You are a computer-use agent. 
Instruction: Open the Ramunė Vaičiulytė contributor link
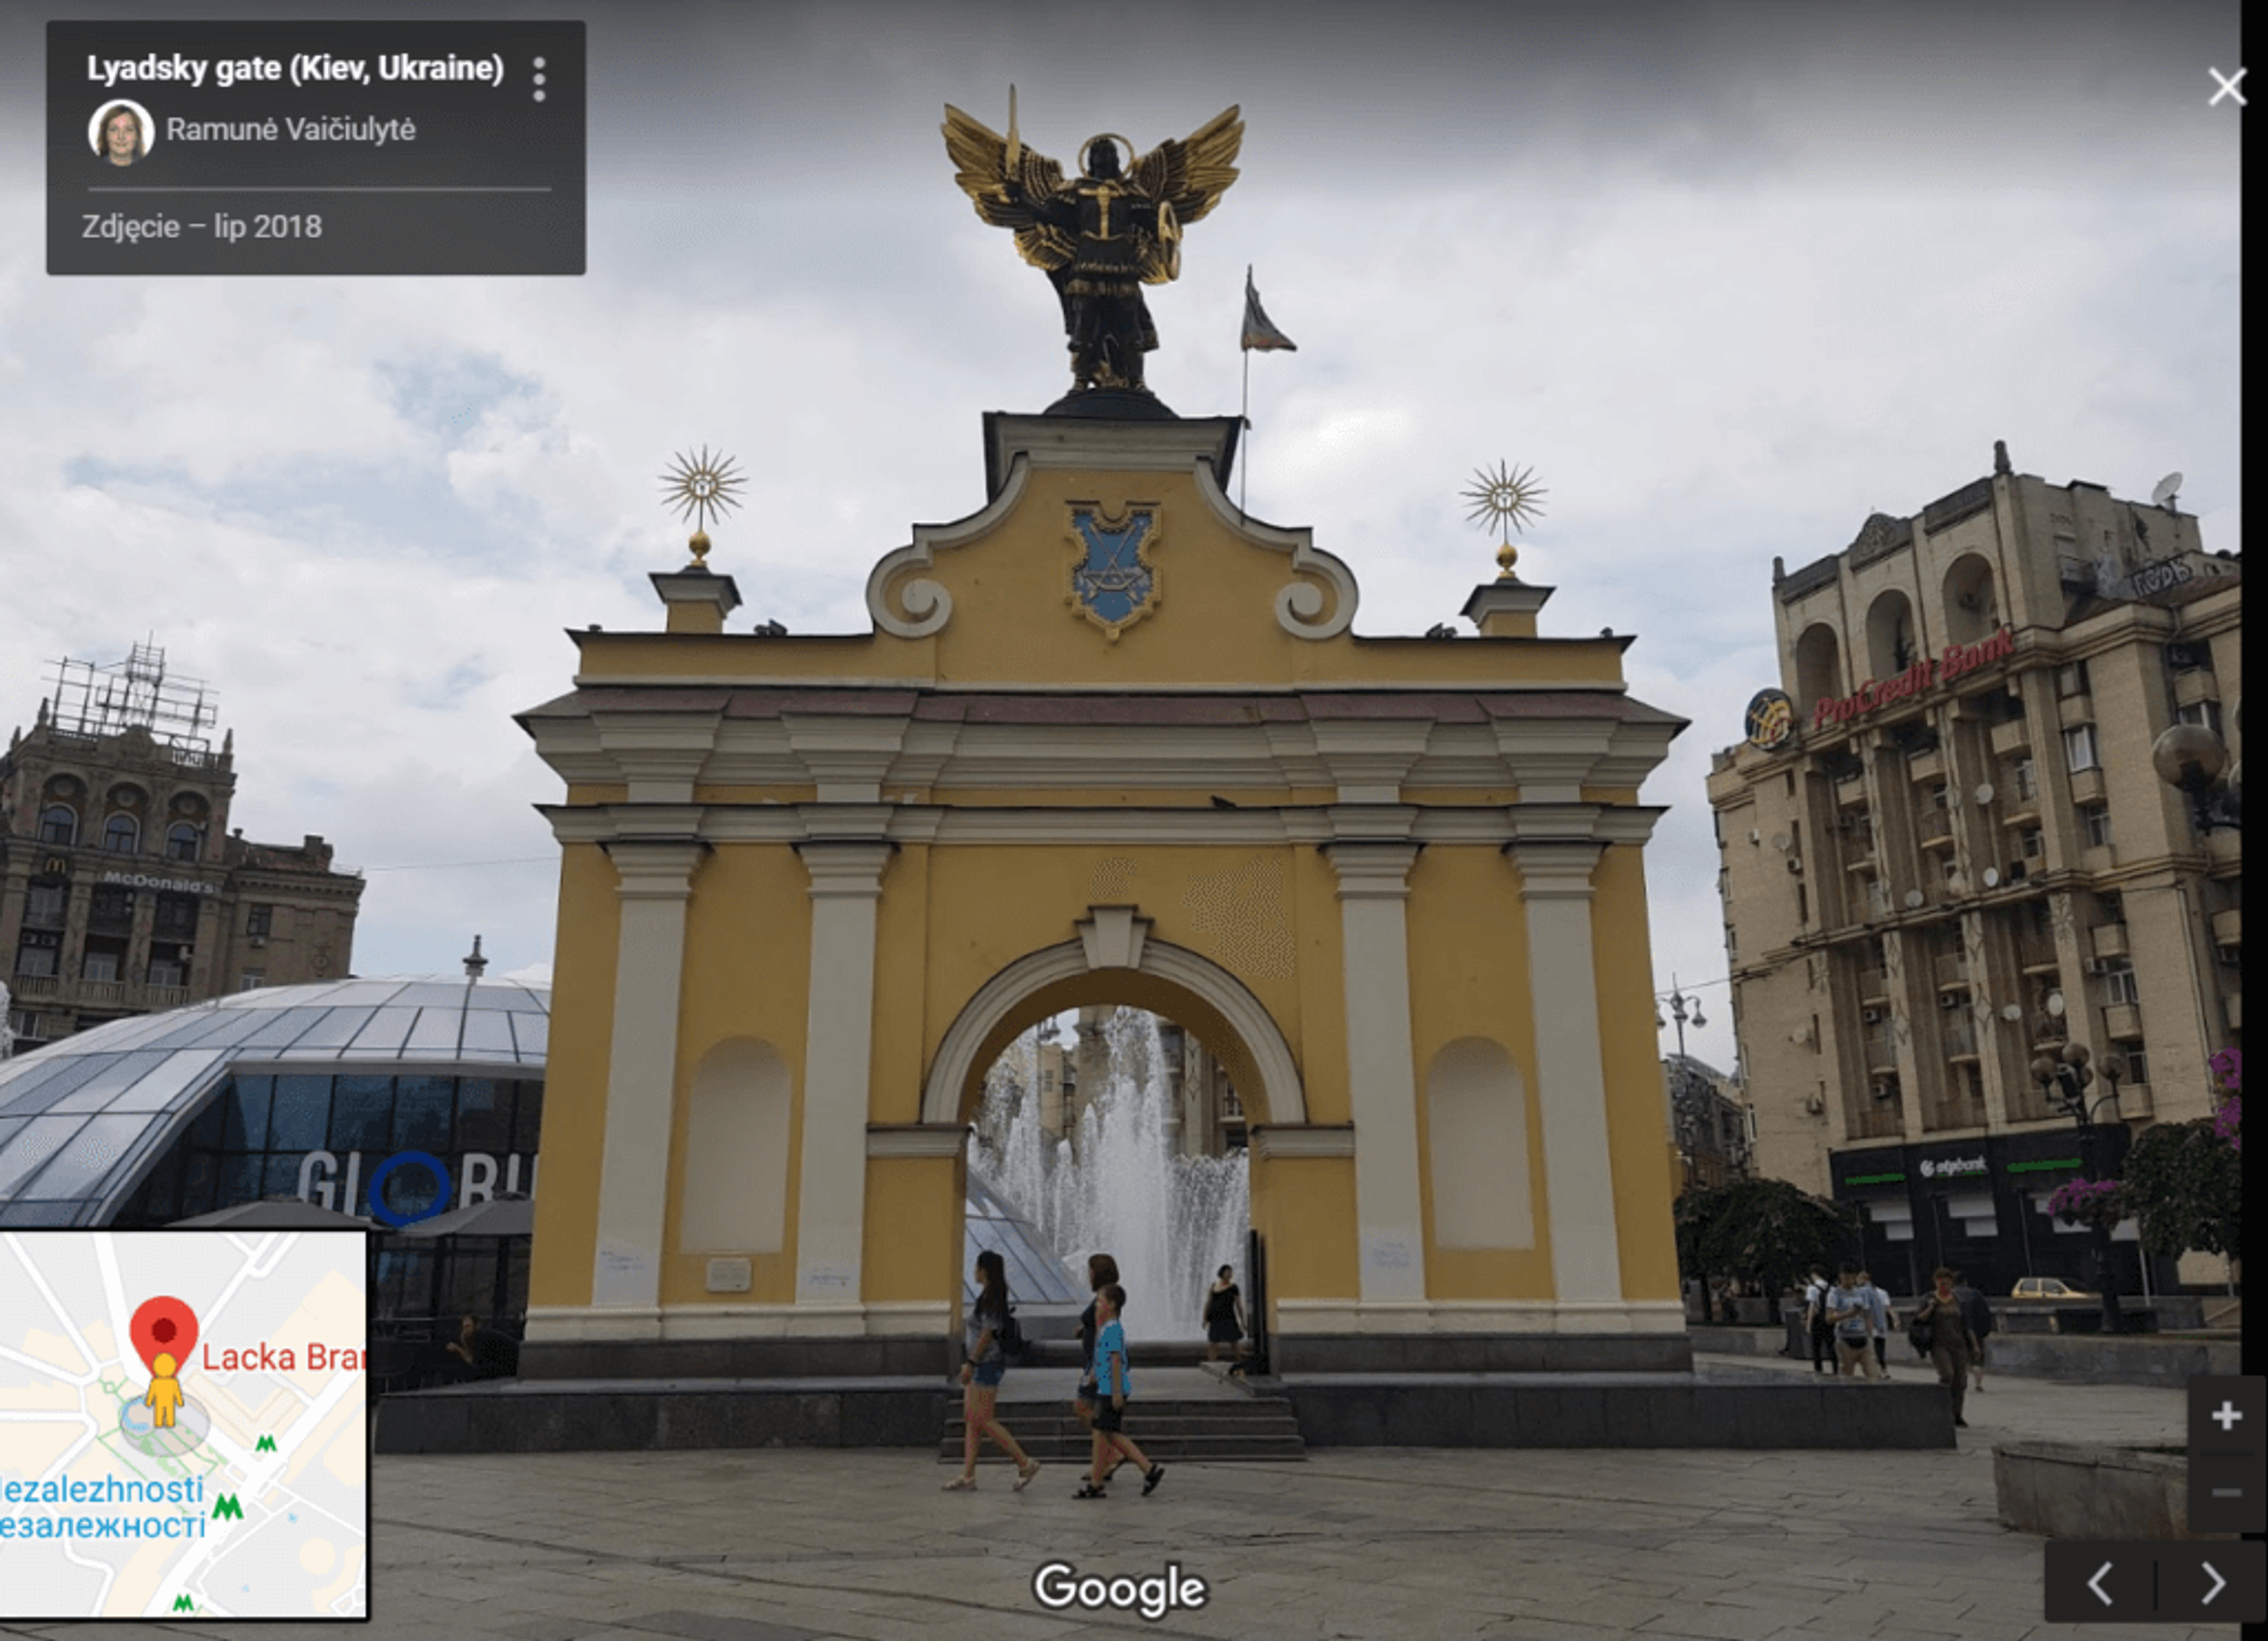tap(290, 129)
